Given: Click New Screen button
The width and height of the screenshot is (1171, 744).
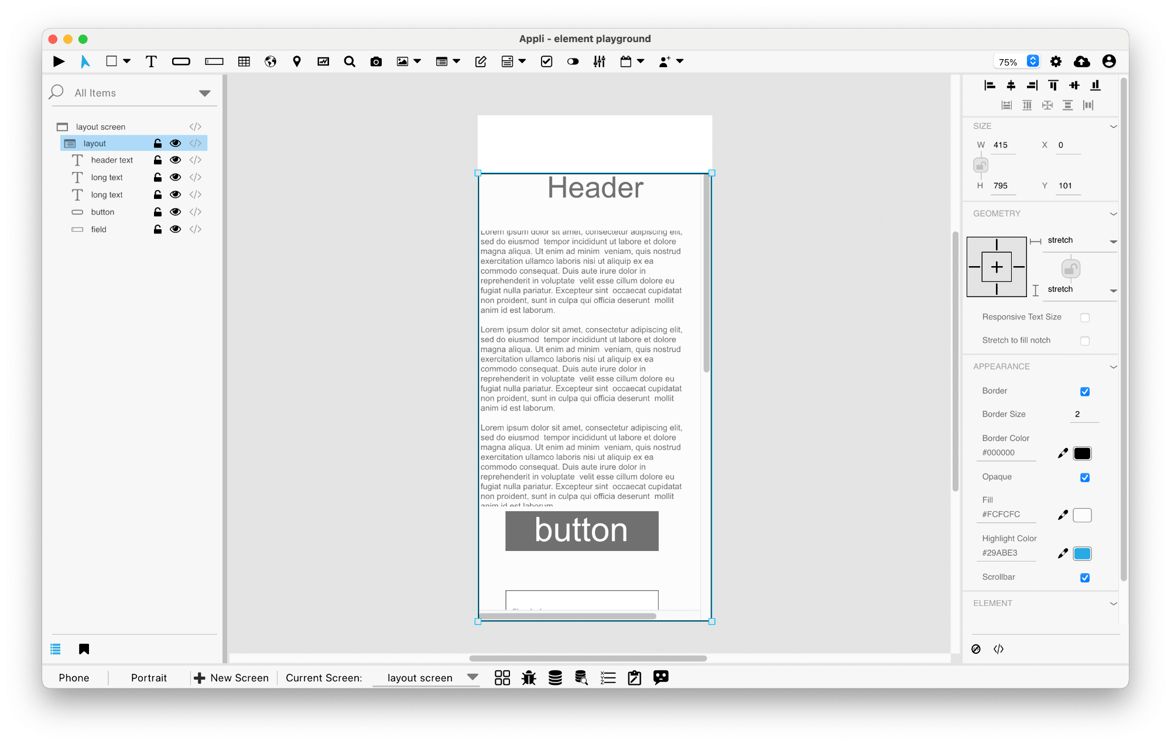Looking at the screenshot, I should 232,678.
